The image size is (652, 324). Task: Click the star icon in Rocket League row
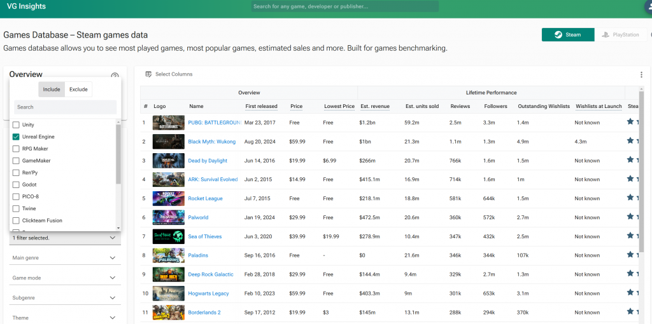coord(630,198)
